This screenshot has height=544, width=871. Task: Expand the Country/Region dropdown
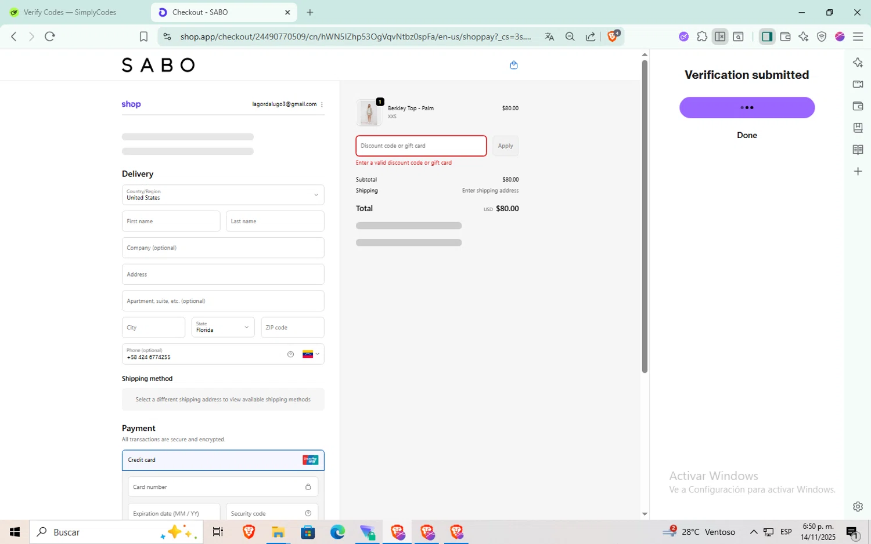[x=223, y=195]
